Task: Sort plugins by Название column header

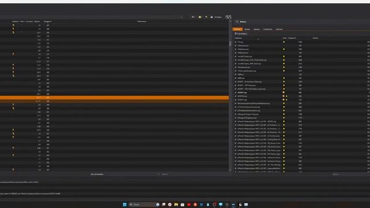Action: (x=238, y=38)
